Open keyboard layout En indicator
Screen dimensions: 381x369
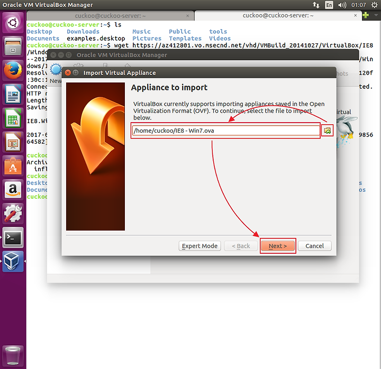click(x=329, y=5)
